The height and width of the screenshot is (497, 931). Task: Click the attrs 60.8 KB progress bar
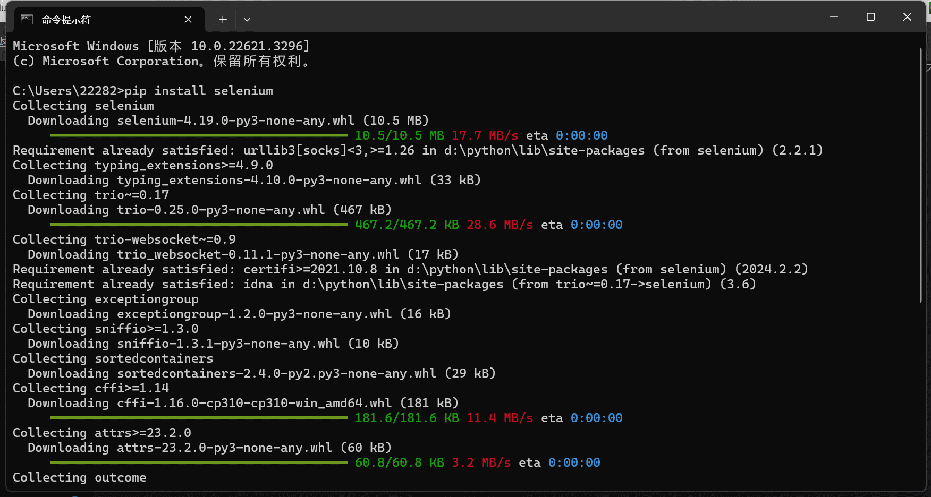[198, 462]
